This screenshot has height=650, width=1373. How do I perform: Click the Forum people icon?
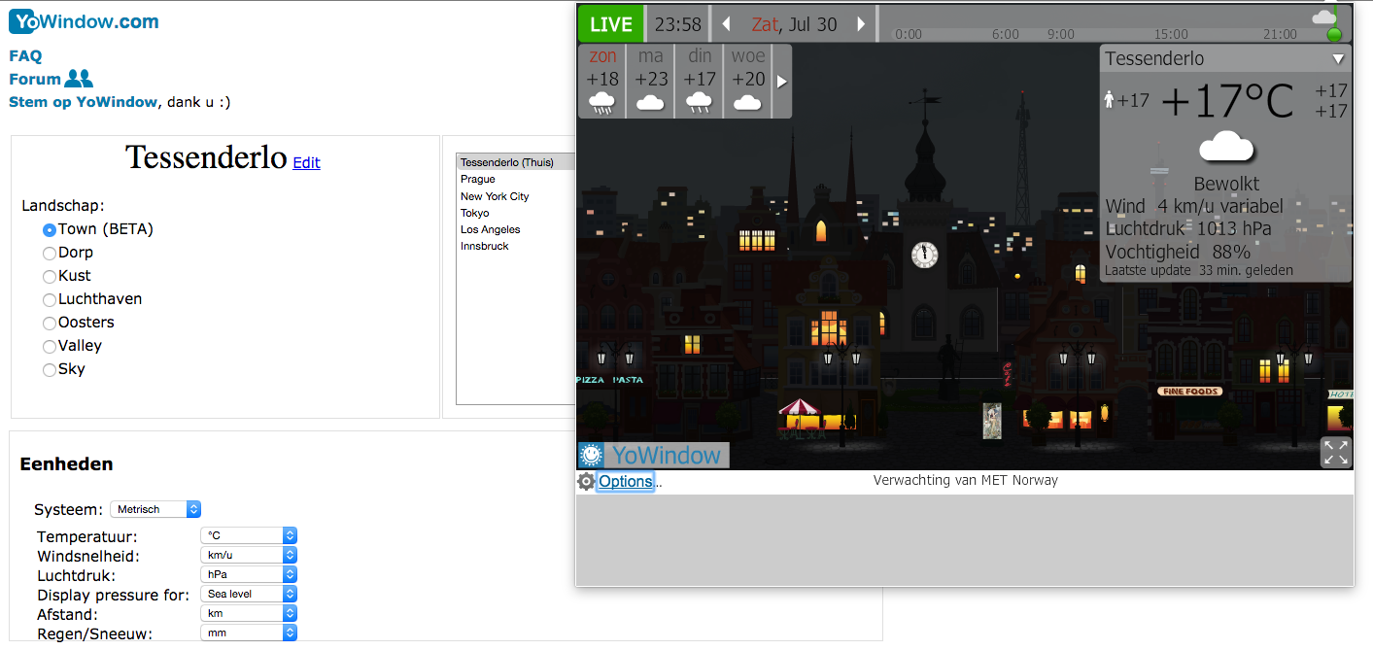click(79, 80)
